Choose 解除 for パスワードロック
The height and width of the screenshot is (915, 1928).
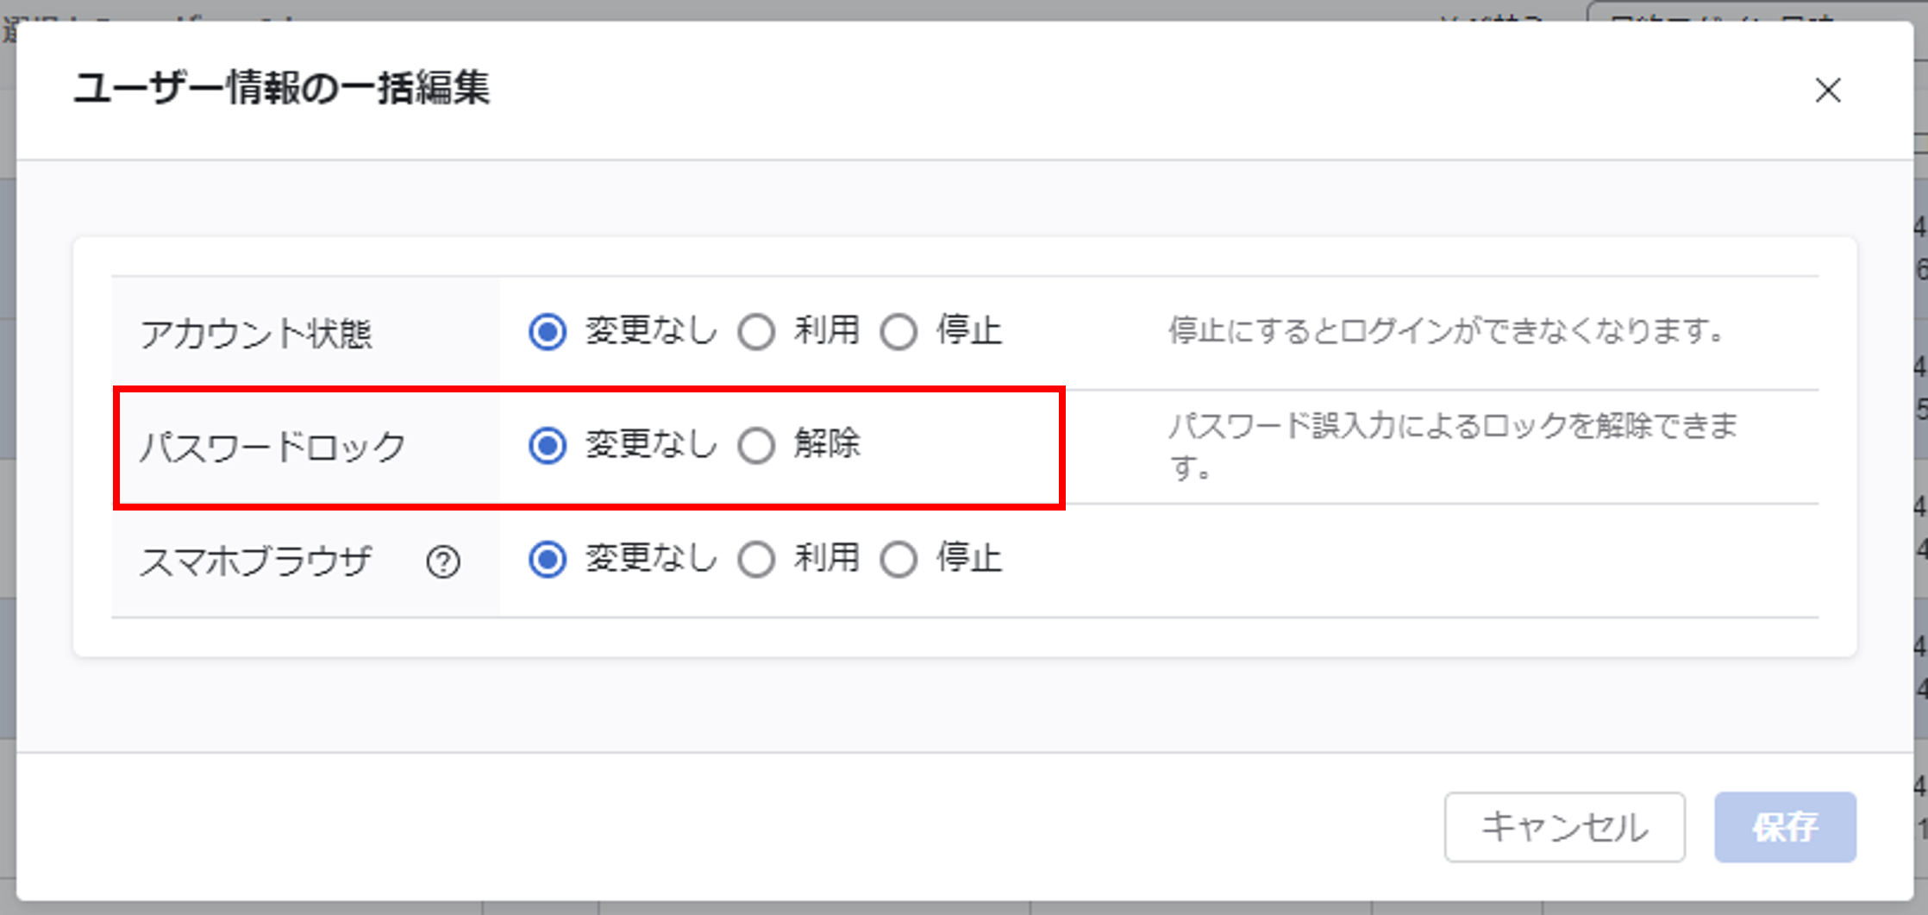pos(757,446)
